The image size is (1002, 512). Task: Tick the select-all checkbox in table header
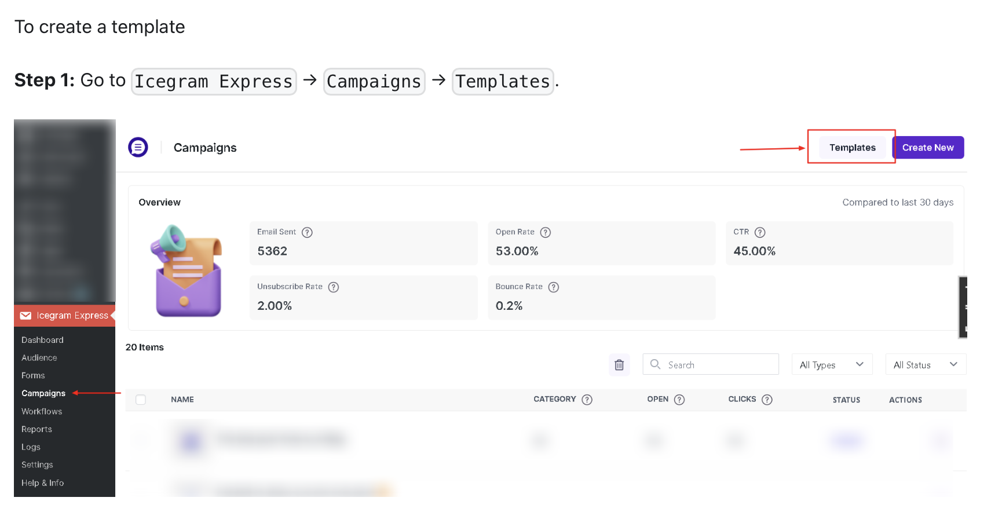(x=141, y=400)
